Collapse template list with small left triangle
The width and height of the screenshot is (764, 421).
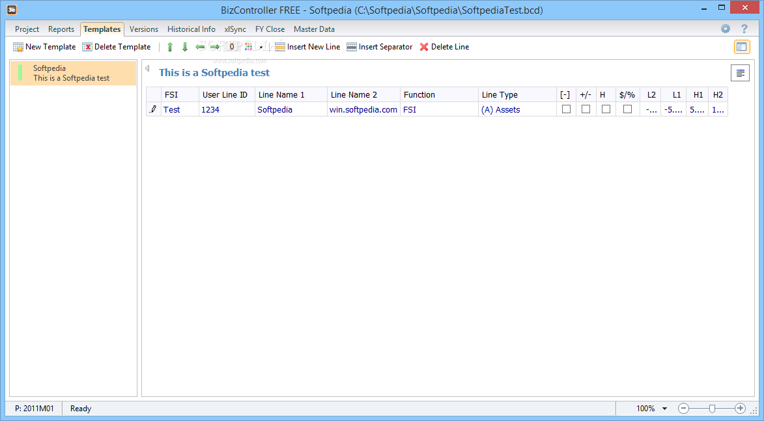pos(147,68)
